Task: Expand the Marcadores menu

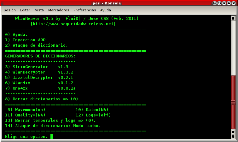Action: click(x=59, y=10)
